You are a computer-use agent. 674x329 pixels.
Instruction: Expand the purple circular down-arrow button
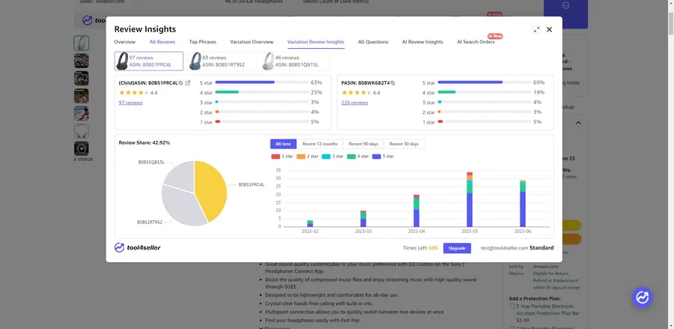click(565, 5)
